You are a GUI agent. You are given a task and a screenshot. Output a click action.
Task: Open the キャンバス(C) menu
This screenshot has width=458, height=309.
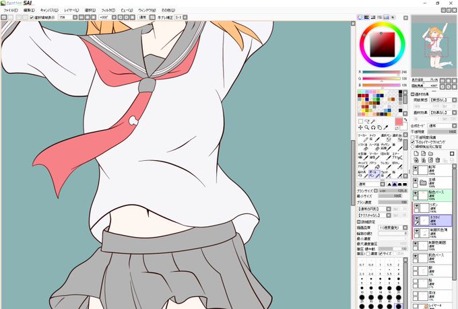[49, 10]
